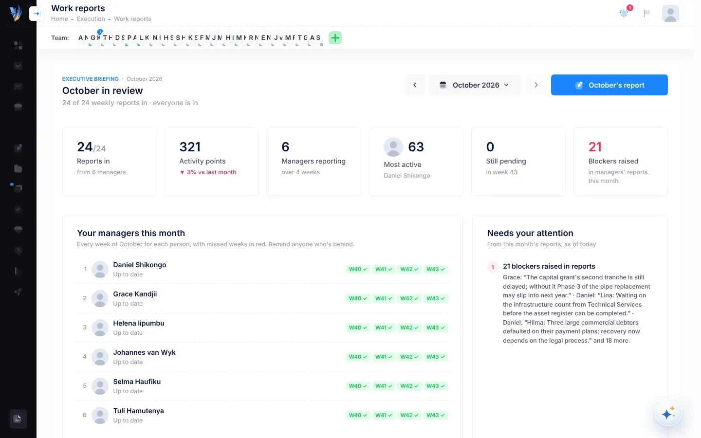Select team member AS avatar
The height and width of the screenshot is (438, 701).
pyautogui.click(x=315, y=38)
